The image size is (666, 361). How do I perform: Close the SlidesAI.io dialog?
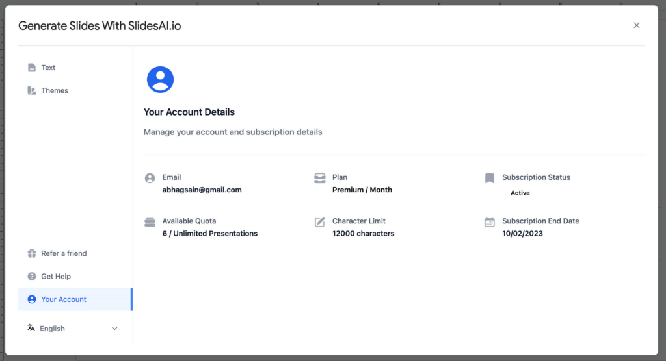pos(636,25)
